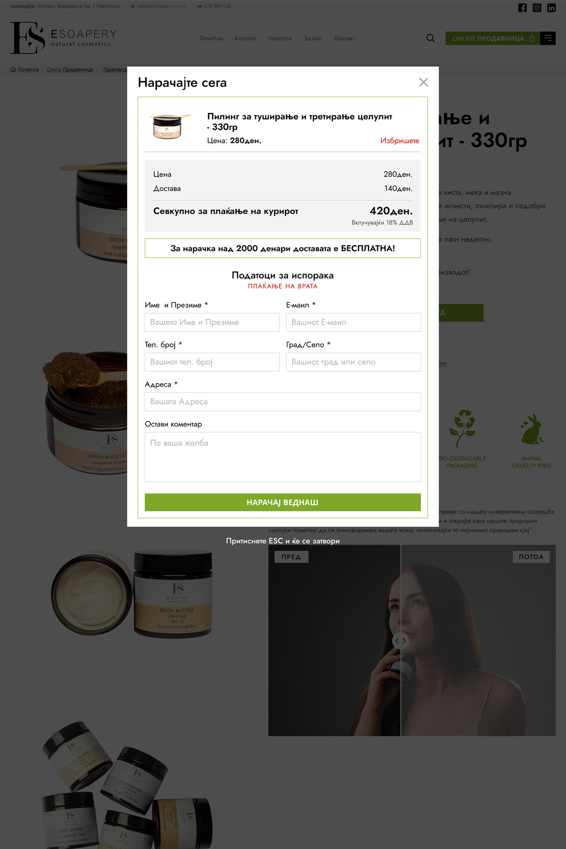This screenshot has width=566, height=849.
Task: Open the Instagram profile icon
Action: pyautogui.click(x=537, y=8)
